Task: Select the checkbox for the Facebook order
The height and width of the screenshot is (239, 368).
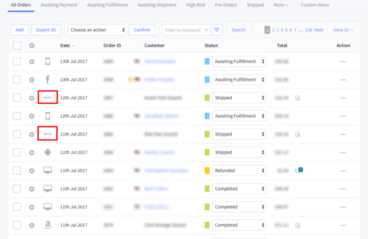Action: (17, 80)
